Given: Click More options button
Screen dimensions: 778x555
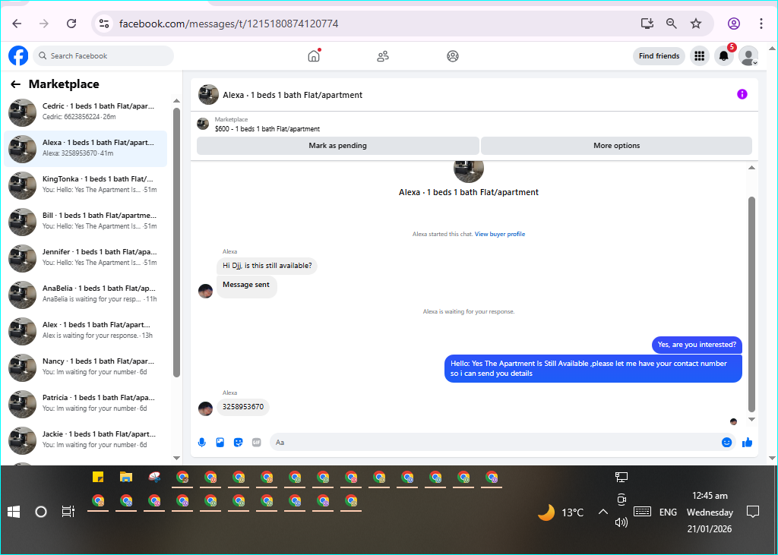Looking at the screenshot, I should [x=617, y=145].
